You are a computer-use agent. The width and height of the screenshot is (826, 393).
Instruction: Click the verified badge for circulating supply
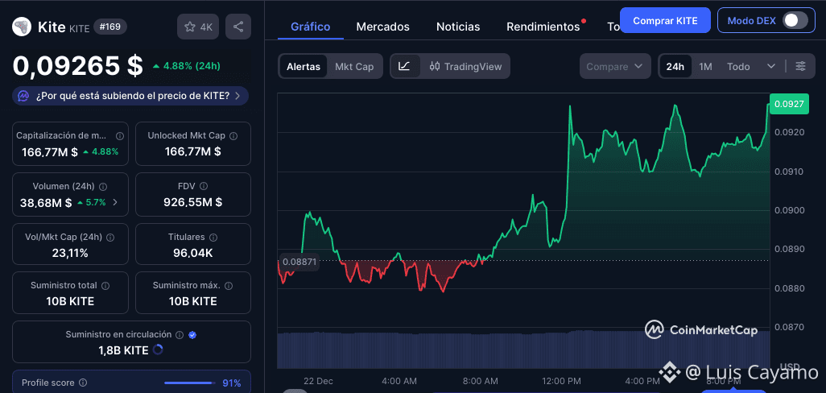click(192, 334)
